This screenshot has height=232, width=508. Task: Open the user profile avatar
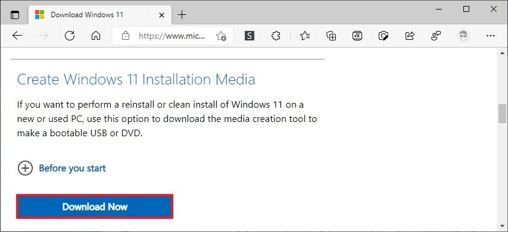[x=463, y=36]
